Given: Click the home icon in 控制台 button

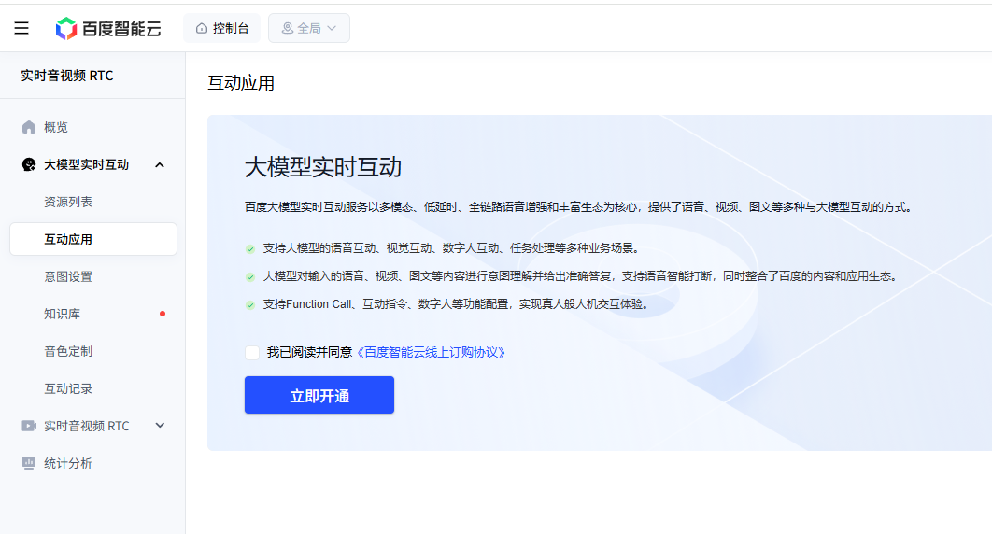Looking at the screenshot, I should (x=202, y=28).
